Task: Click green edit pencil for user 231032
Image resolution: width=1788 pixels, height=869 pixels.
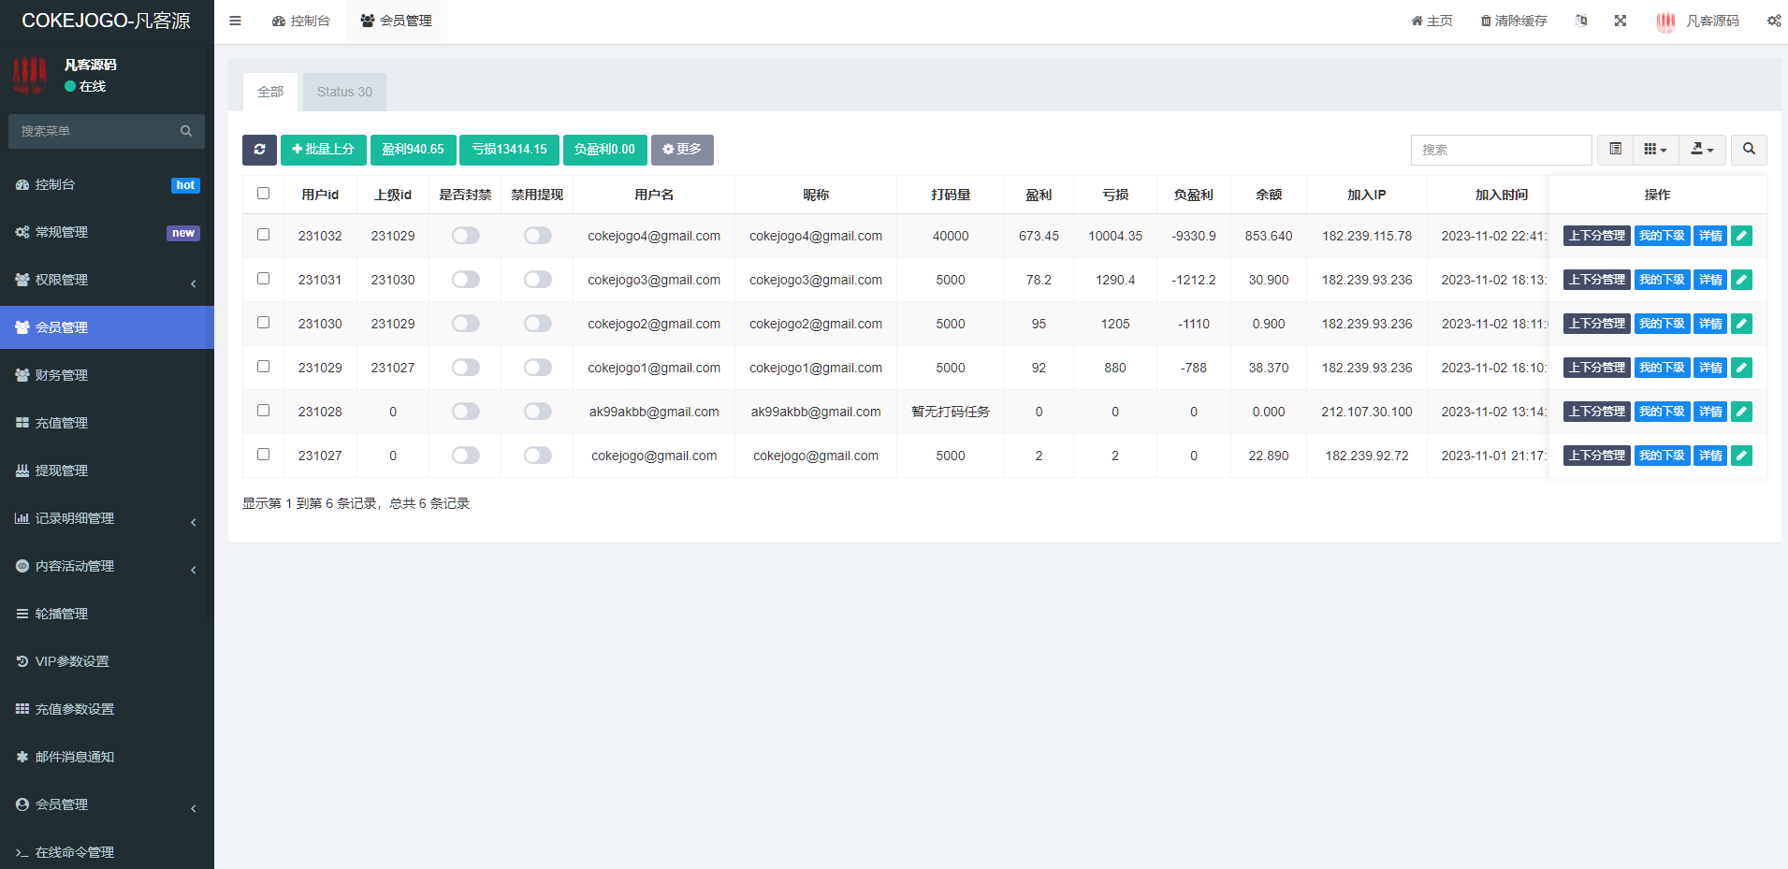Action: [x=1741, y=236]
